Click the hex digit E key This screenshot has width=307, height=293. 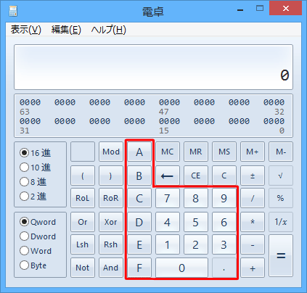tap(139, 244)
